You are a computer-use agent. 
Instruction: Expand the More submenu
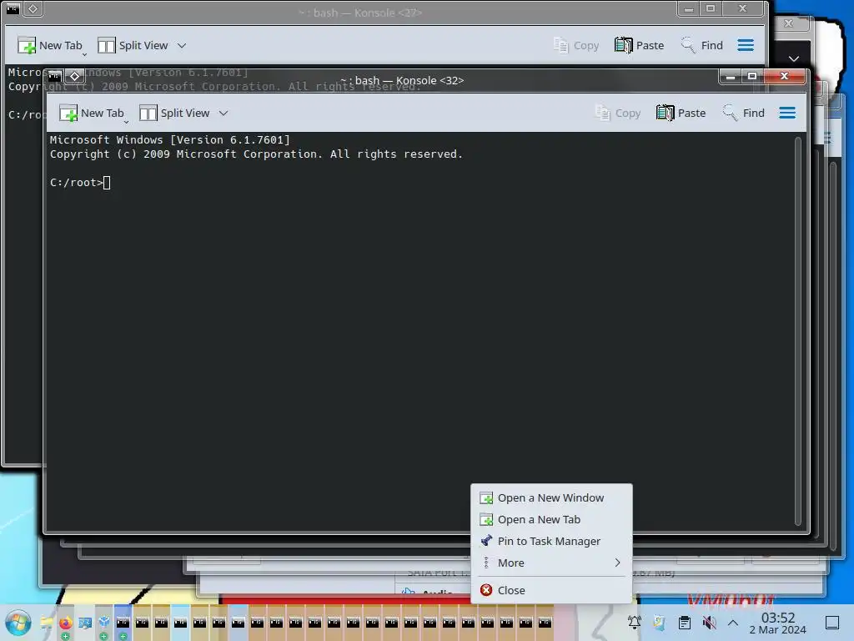[551, 563]
